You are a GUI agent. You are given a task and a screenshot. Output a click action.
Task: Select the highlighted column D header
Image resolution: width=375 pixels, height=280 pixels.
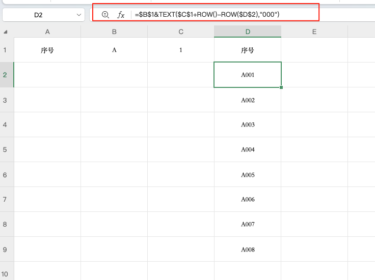pyautogui.click(x=248, y=32)
